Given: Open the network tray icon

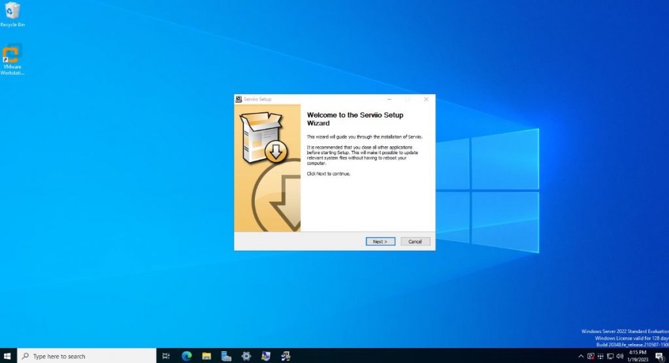Looking at the screenshot, I should (x=610, y=356).
